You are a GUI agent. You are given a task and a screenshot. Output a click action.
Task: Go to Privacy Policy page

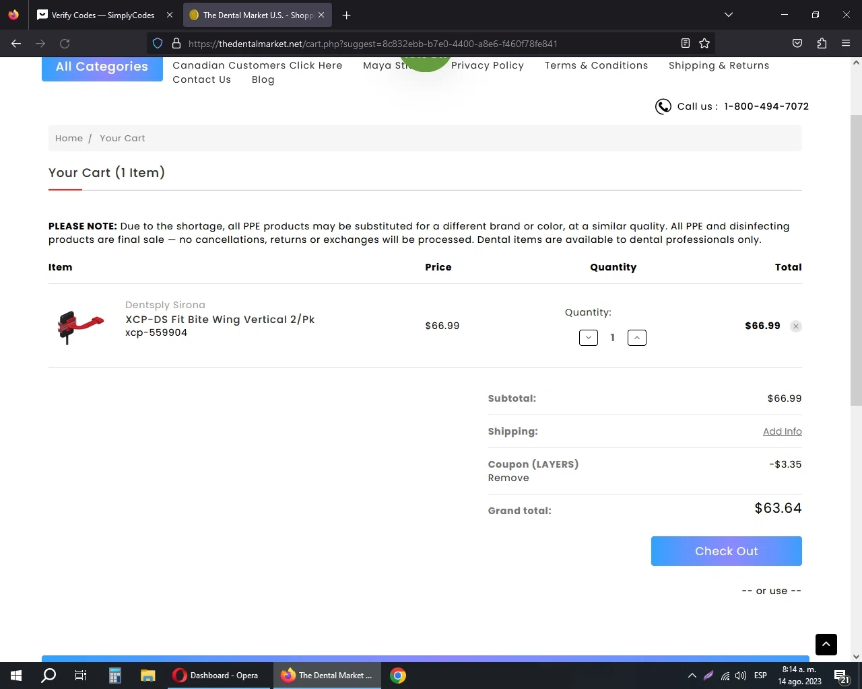(x=488, y=65)
